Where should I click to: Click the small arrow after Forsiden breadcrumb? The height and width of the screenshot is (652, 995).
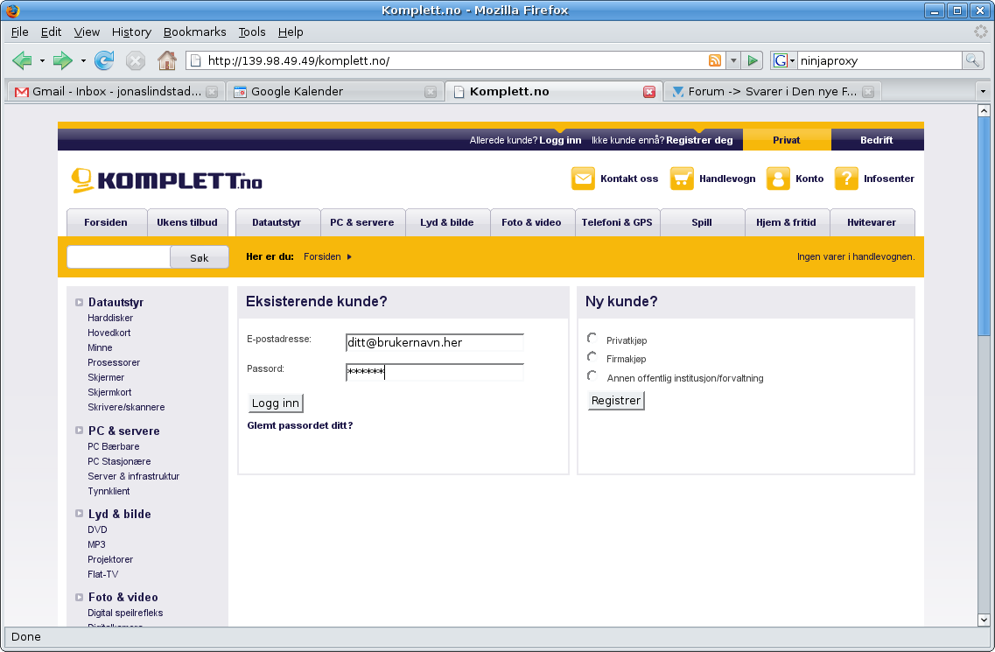click(x=349, y=256)
